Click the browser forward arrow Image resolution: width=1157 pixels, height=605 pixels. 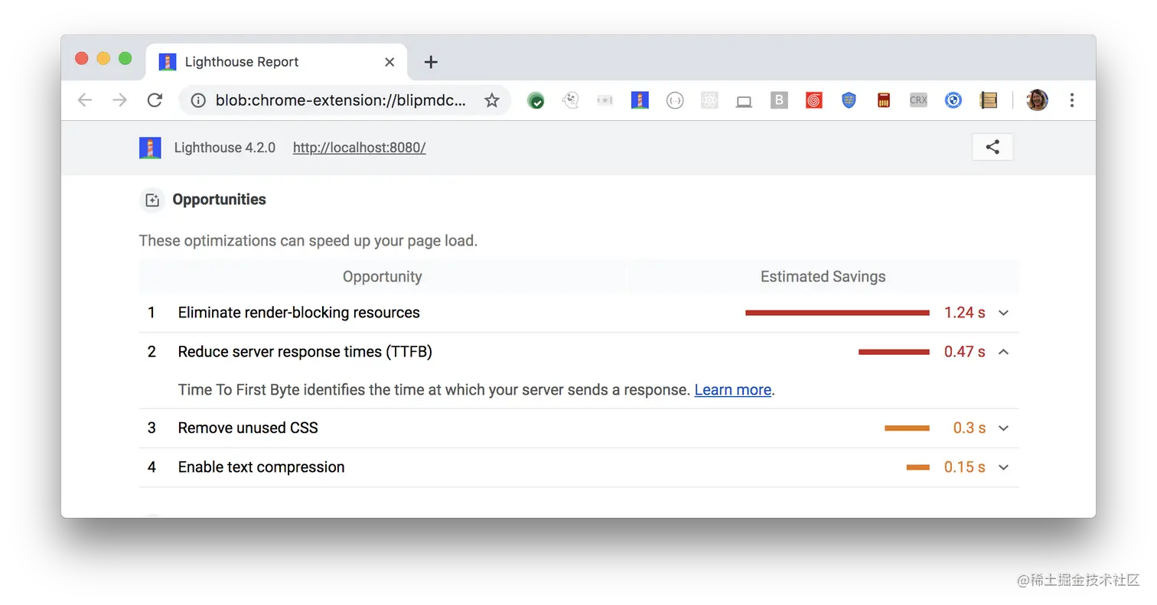pos(119,100)
